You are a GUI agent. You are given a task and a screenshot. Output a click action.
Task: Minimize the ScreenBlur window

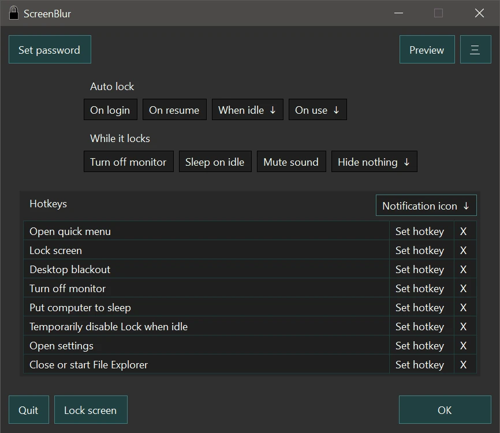(x=398, y=13)
